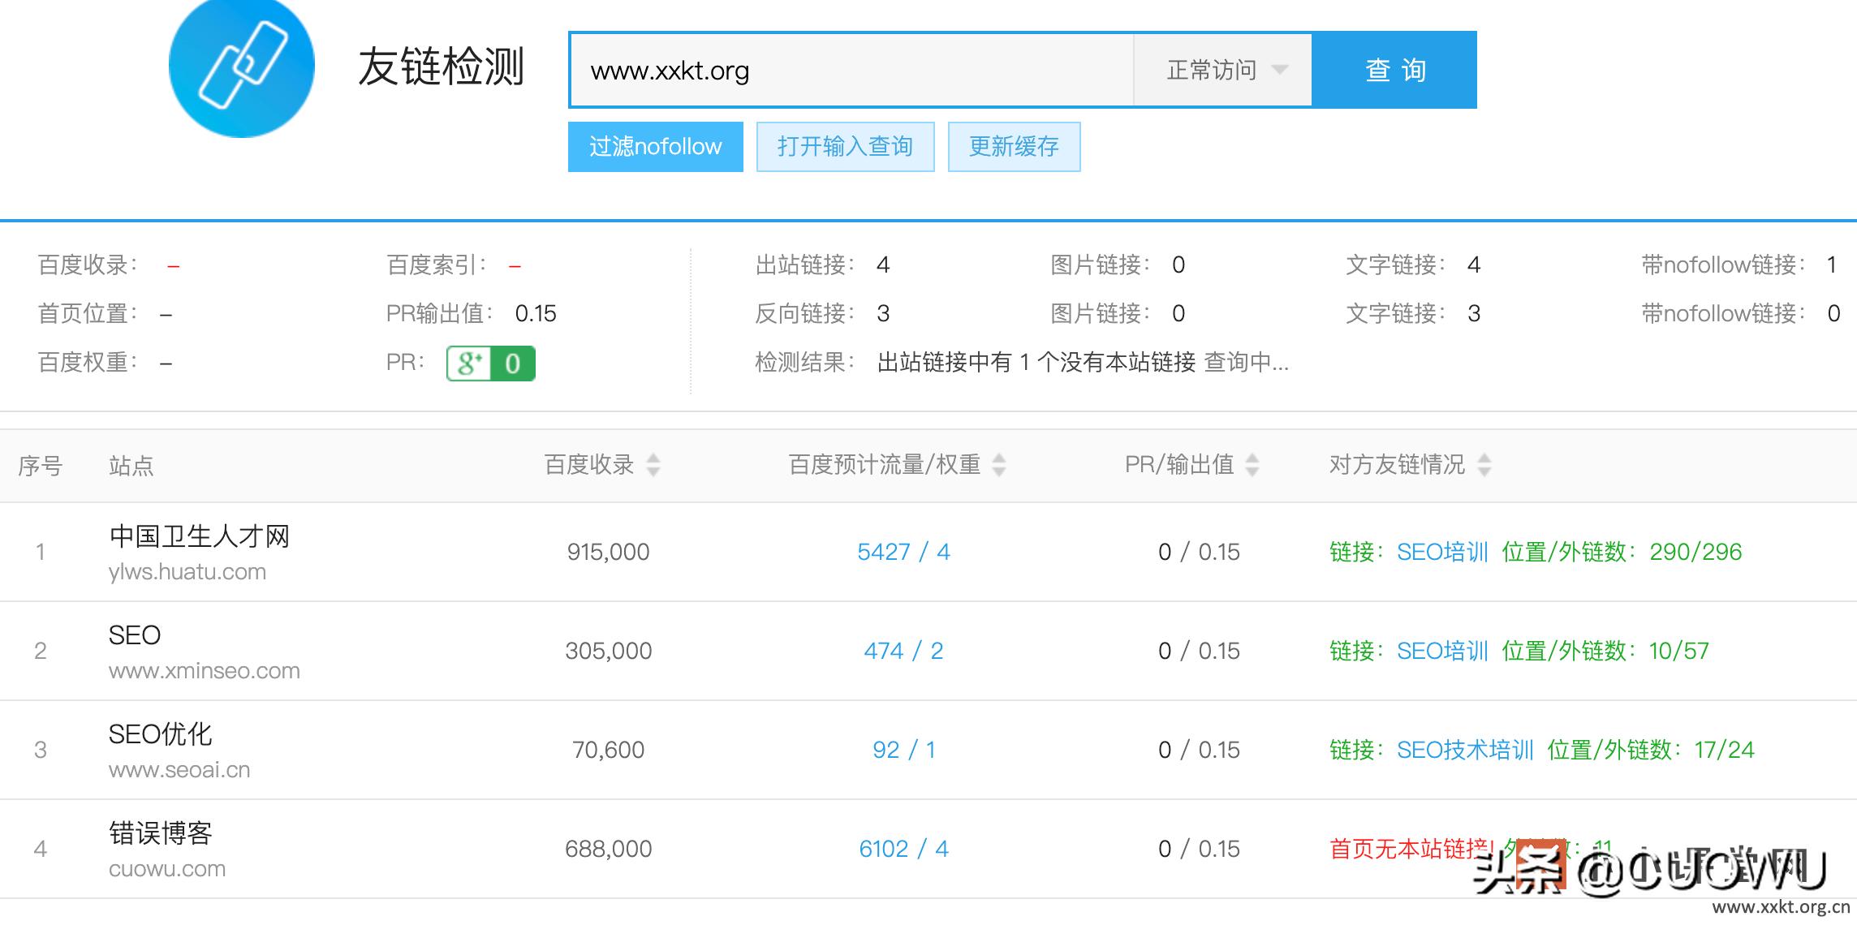
Task: Click the green Google PR badge icon
Action: point(489,364)
